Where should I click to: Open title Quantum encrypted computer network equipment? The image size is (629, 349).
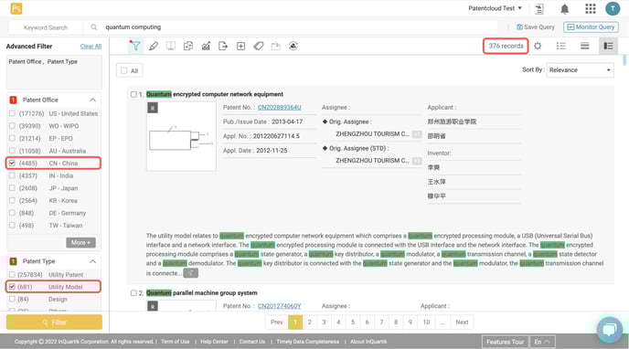[215, 94]
